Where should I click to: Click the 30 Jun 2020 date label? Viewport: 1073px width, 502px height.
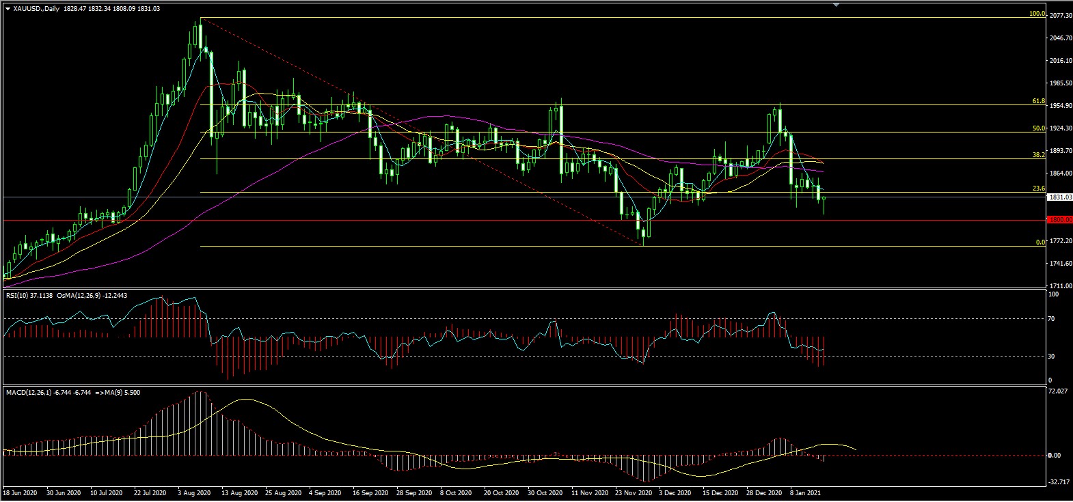(63, 493)
